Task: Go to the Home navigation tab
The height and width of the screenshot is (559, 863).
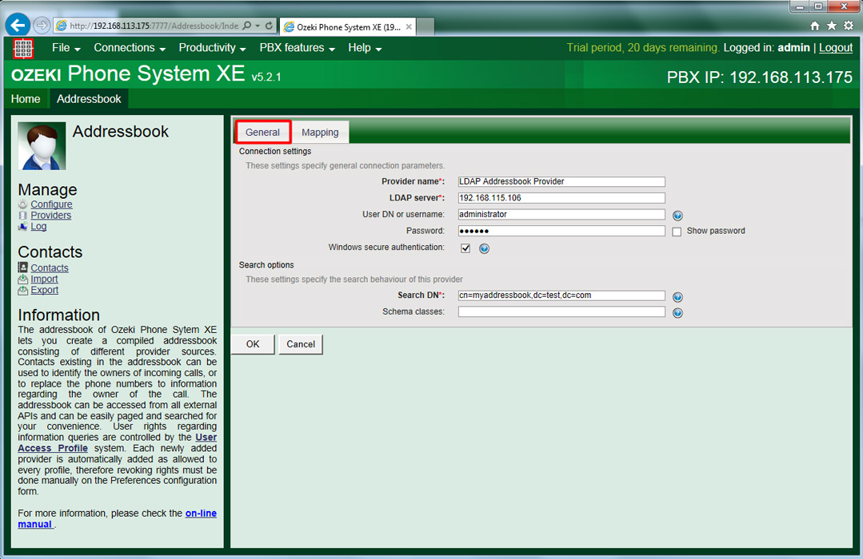Action: 26,99
